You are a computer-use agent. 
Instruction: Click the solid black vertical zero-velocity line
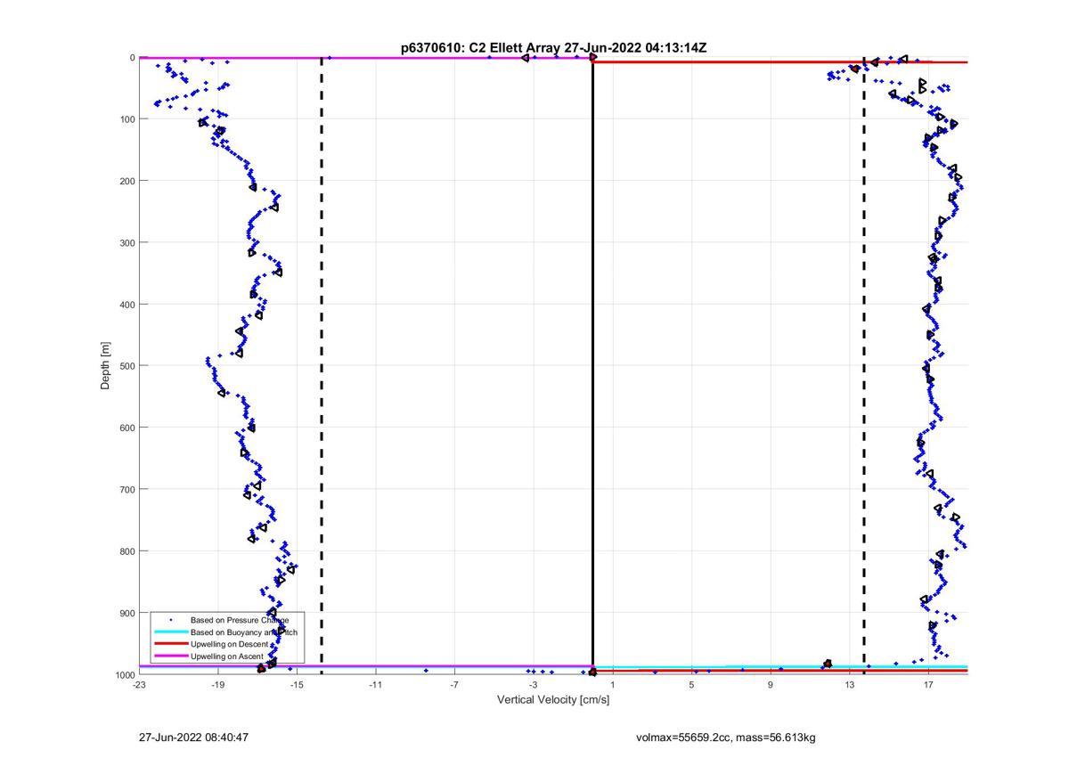[592, 365]
